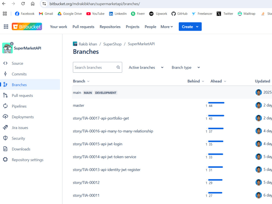This screenshot has height=204, width=272.
Task: Open story/TIA-00017-api-portfolio-get branch
Action: (x=101, y=118)
